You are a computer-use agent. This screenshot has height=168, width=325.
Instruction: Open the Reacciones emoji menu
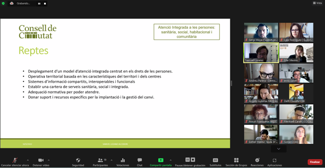[x=257, y=160]
